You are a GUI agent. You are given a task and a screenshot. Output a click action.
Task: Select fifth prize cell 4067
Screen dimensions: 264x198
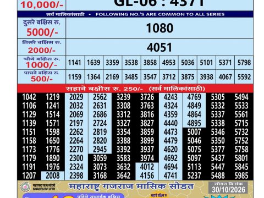[x=226, y=77]
